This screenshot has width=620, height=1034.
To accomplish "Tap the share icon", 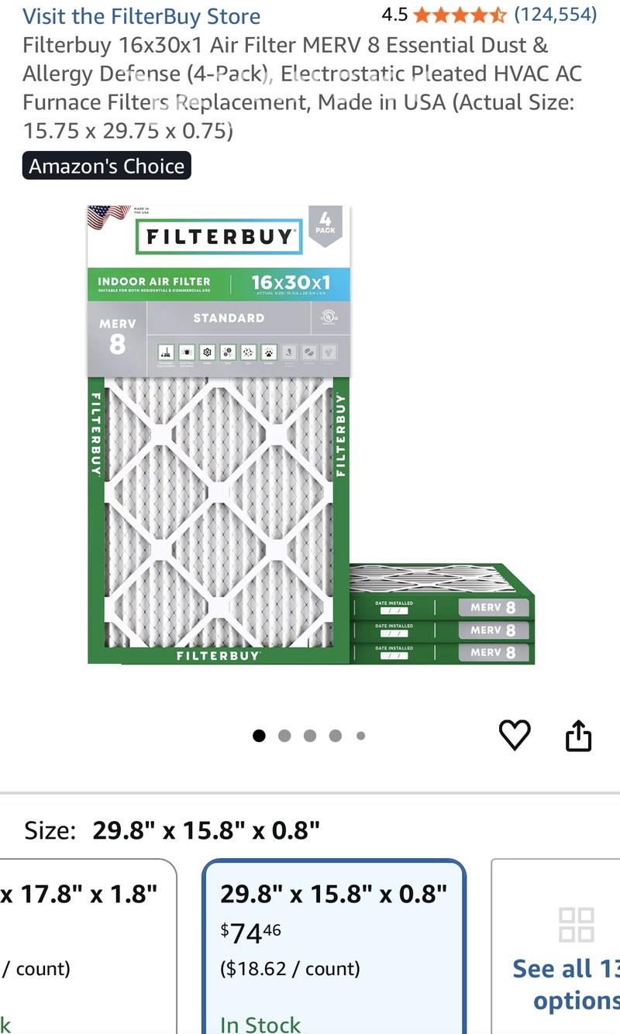I will coord(578,735).
